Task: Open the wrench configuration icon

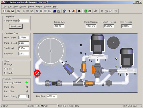Action: (x=96, y=11)
